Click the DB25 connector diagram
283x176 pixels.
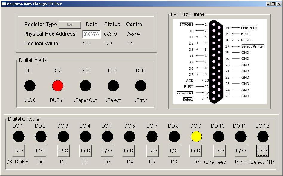pyautogui.click(x=219, y=62)
